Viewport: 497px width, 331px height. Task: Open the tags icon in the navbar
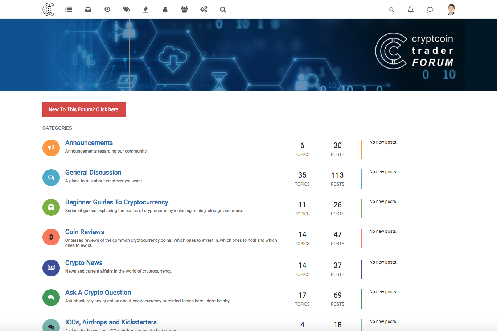tap(126, 9)
